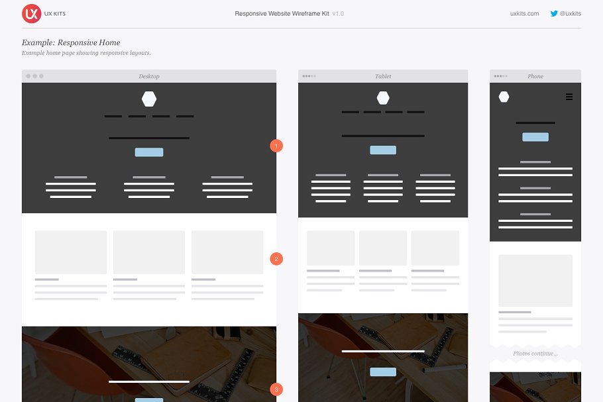Click the blue hero button in the Desktop wireframe
The height and width of the screenshot is (402, 603).
coord(149,152)
